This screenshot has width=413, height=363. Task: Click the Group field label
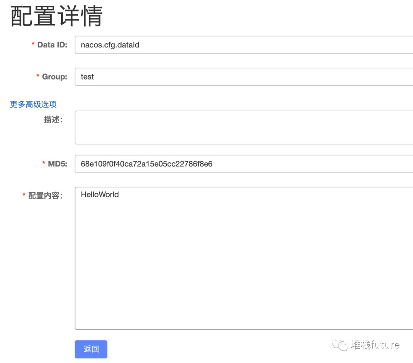55,77
